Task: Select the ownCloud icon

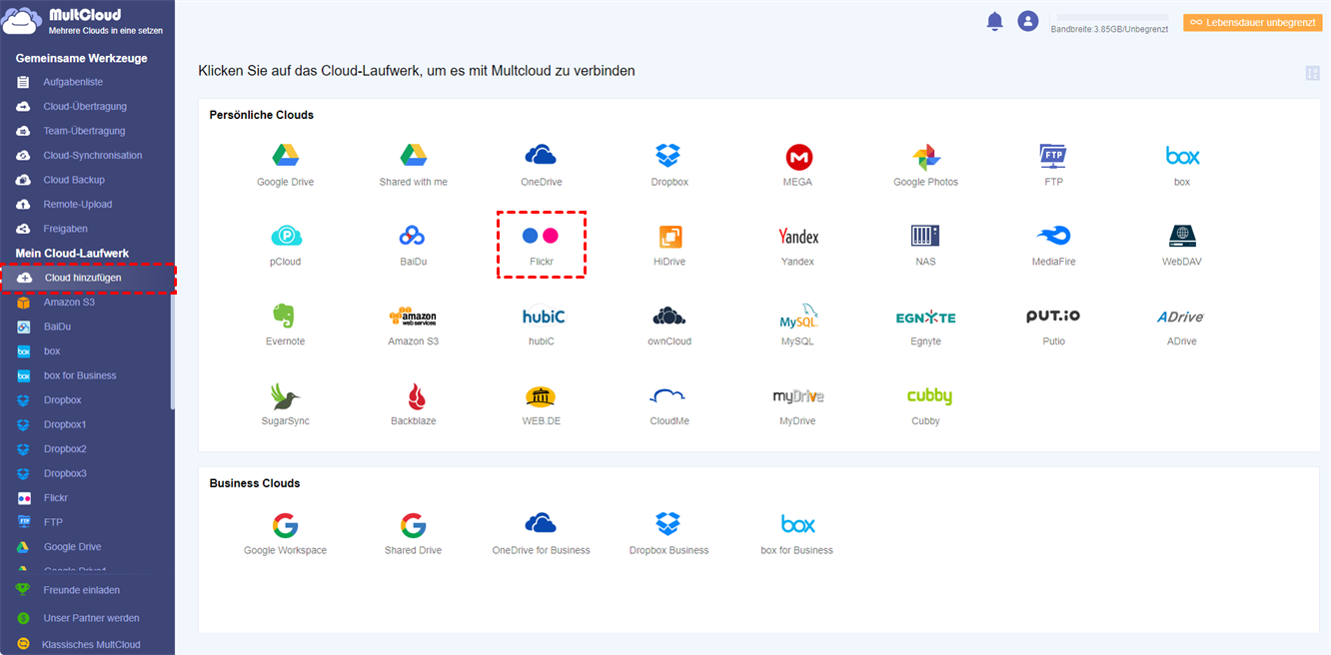Action: point(668,316)
